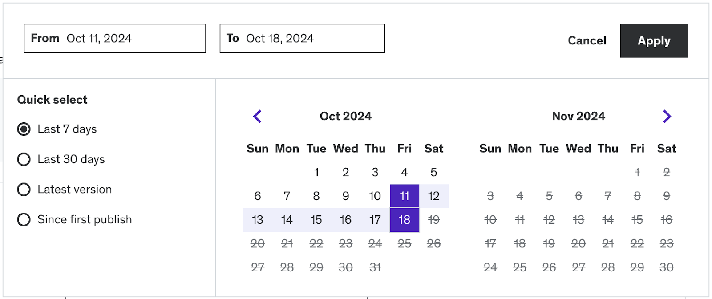The width and height of the screenshot is (712, 299).
Task: Choose Last 30 days quick select
Action: click(24, 159)
